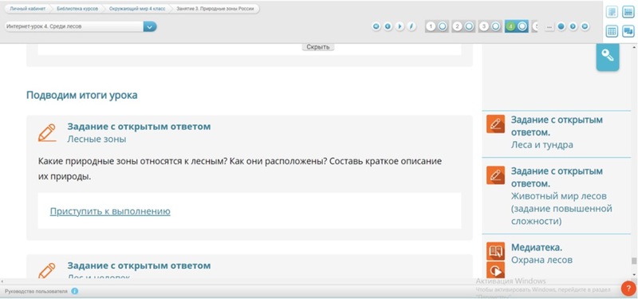638x299 pixels.
Task: Open lesson page 1
Action: 431,26
